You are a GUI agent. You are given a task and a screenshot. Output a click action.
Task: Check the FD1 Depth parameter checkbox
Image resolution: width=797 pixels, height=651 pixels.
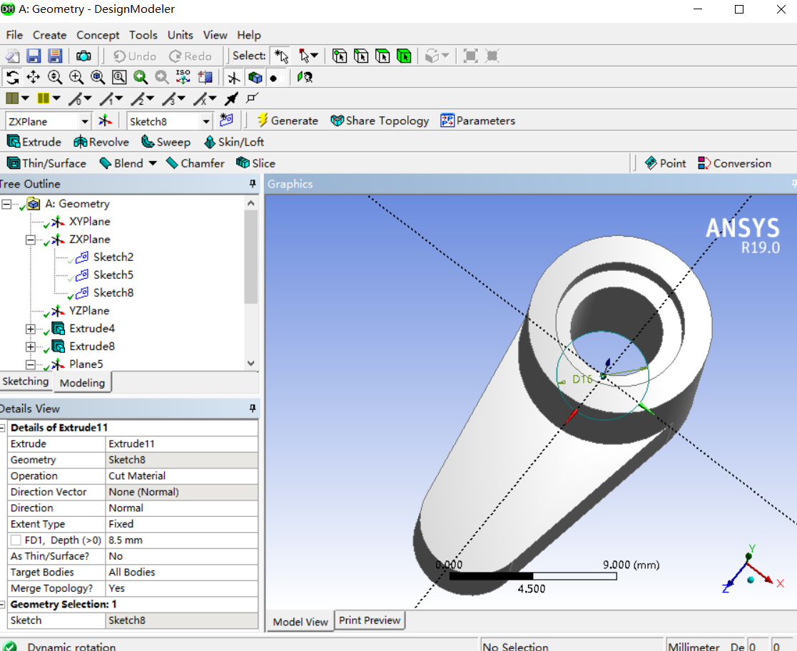click(x=16, y=540)
